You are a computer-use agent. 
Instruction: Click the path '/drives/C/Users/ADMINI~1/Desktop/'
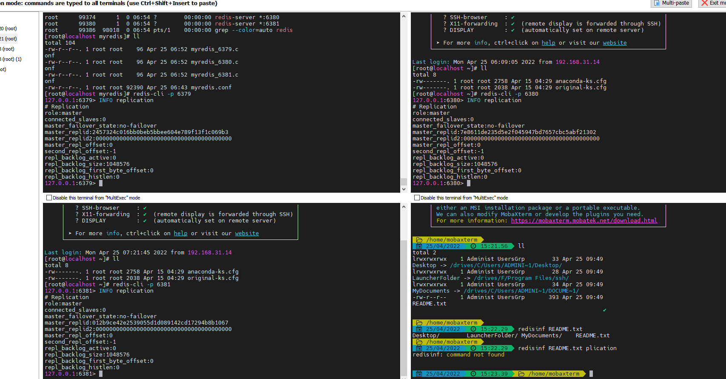[506, 265]
